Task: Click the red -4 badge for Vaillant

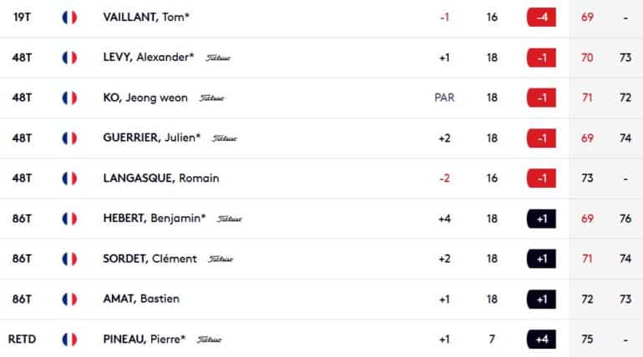Action: tap(541, 18)
